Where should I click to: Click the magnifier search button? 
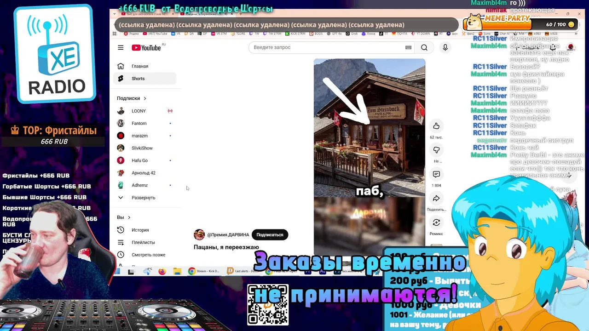tap(424, 47)
